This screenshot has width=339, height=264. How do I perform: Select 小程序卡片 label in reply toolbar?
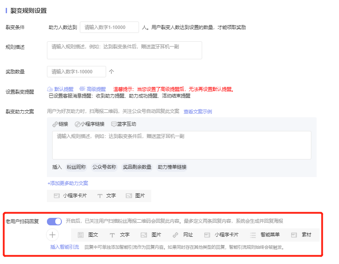(226, 235)
